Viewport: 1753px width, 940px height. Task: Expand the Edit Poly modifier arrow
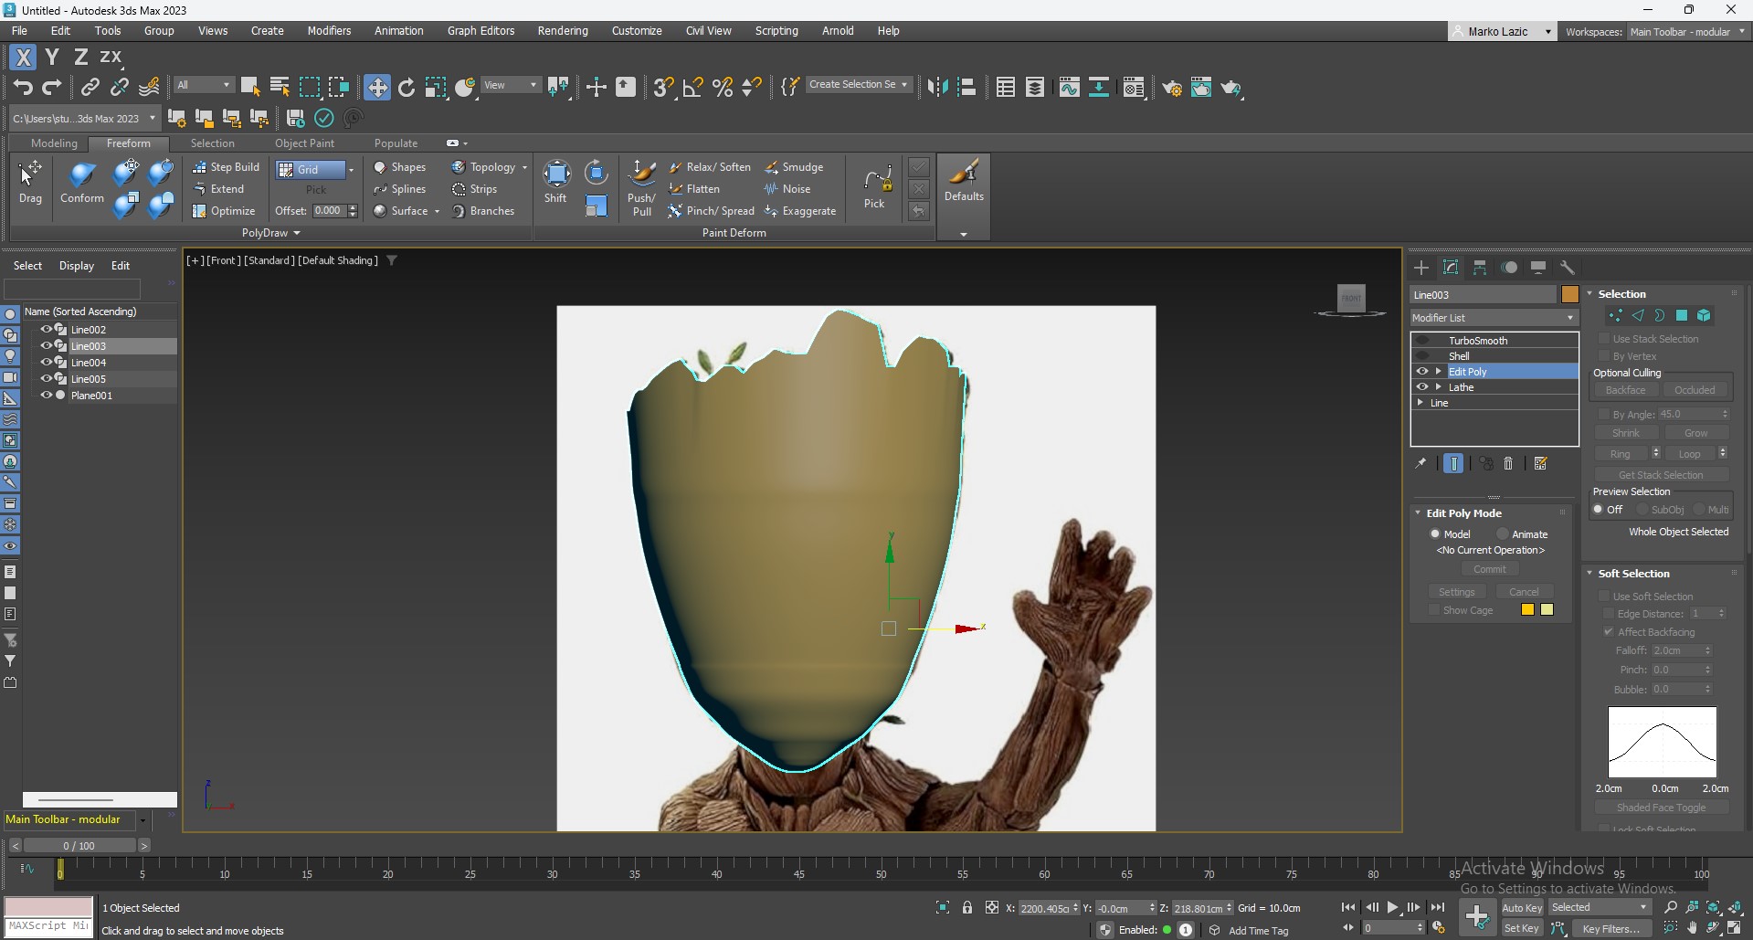click(1439, 372)
